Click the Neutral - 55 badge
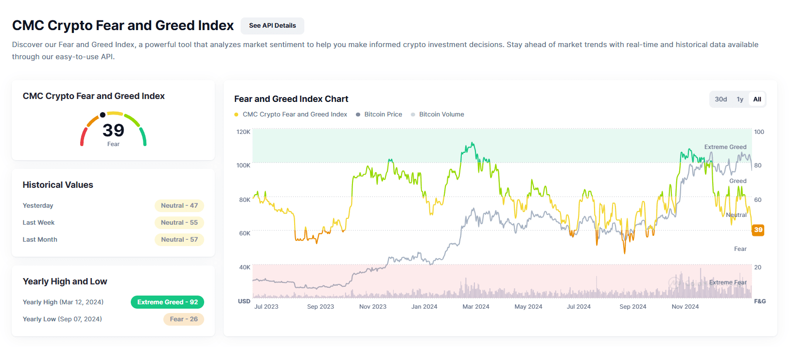 [x=179, y=223]
